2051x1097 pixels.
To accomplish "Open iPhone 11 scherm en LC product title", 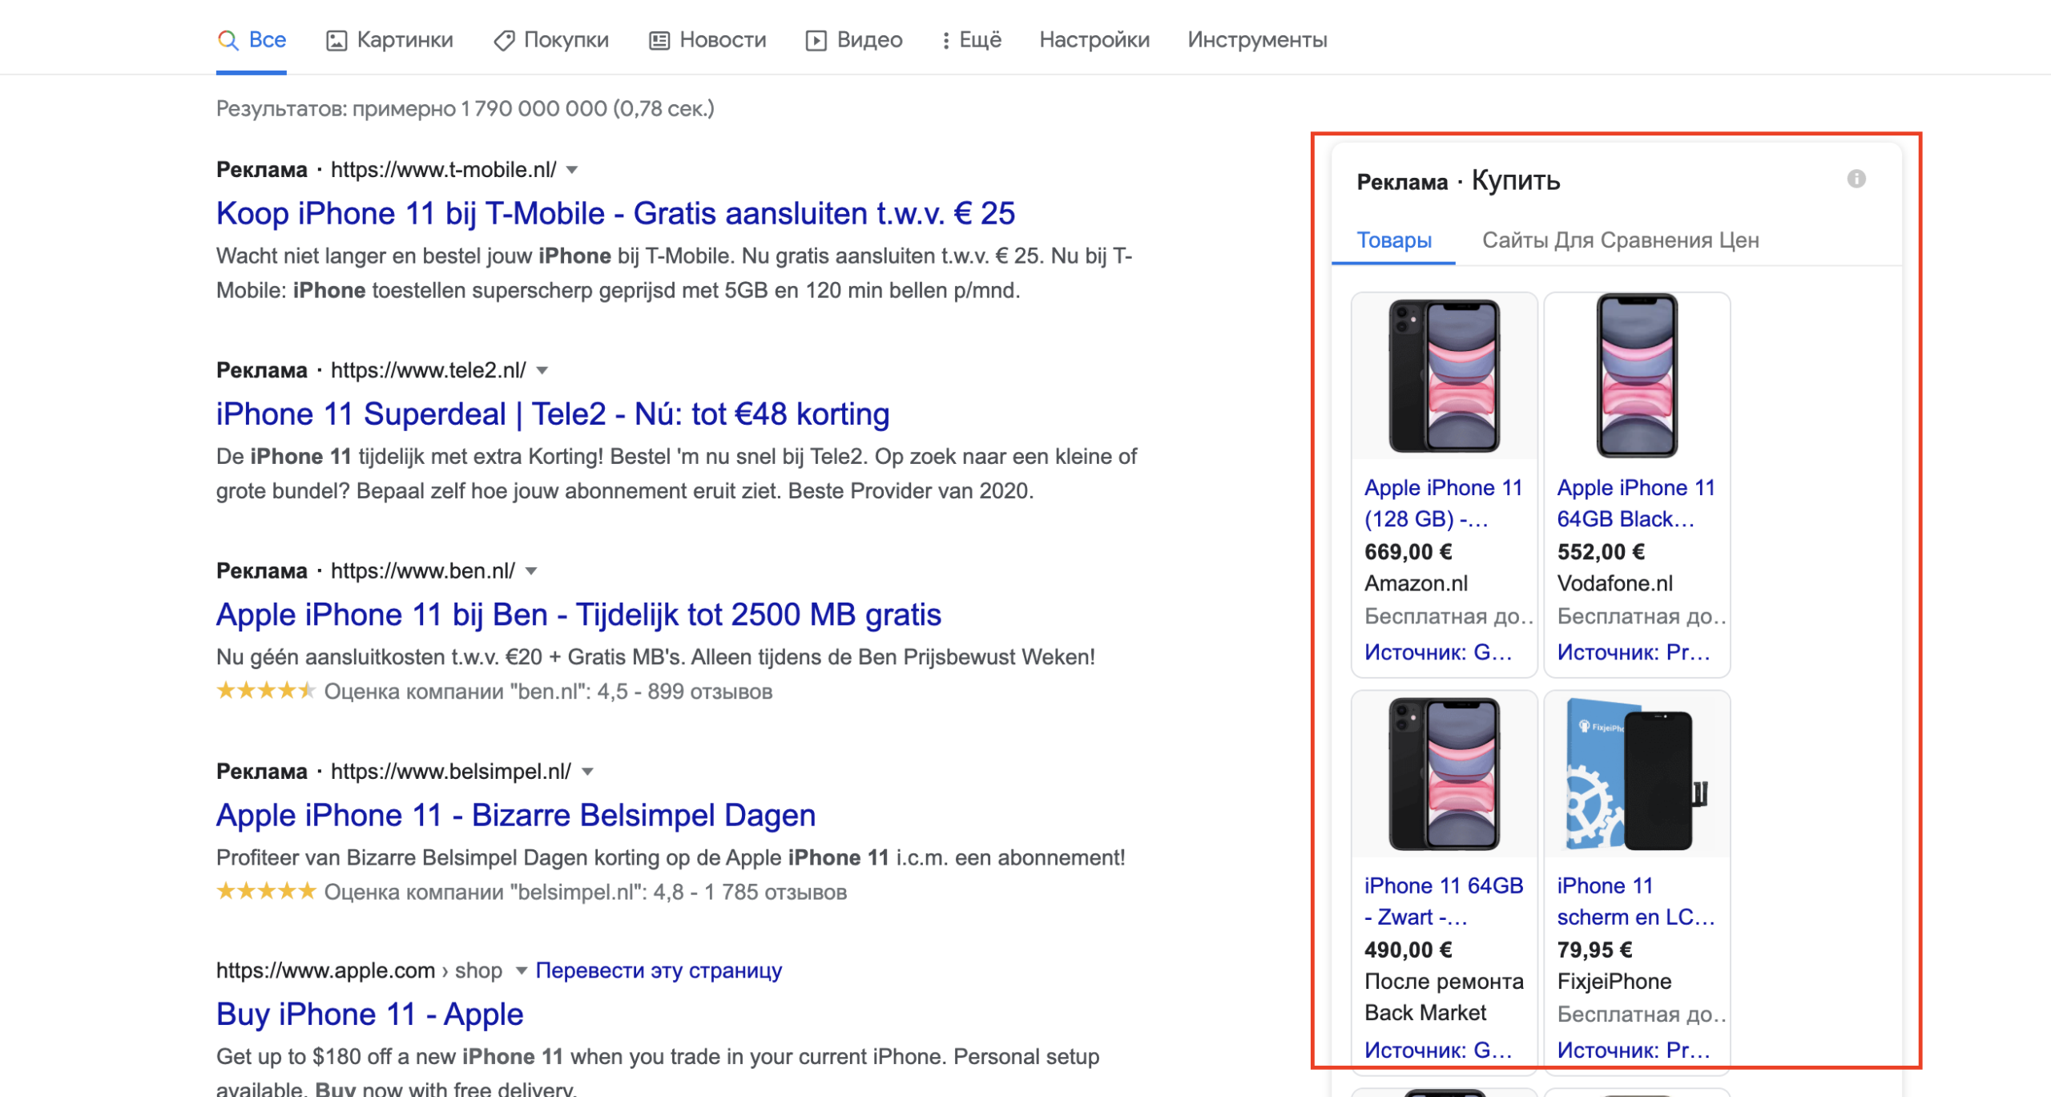I will pyautogui.click(x=1636, y=901).
